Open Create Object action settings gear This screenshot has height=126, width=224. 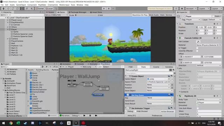click(x=171, y=76)
